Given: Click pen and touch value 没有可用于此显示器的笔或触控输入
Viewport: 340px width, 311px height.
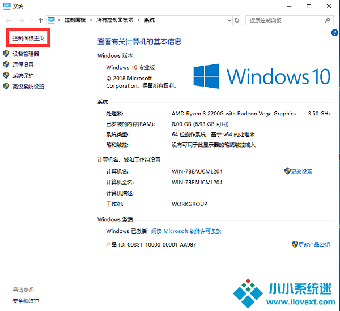Looking at the screenshot, I should pos(214,145).
